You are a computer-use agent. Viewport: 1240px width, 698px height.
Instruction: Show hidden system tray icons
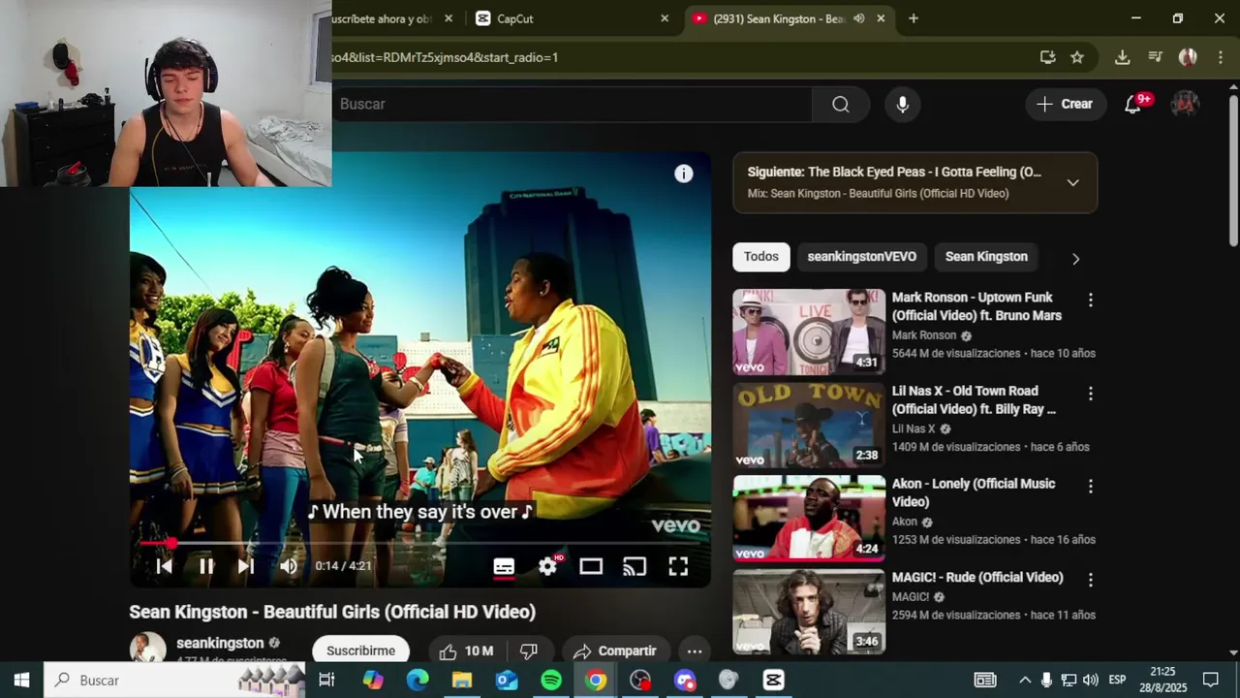(x=1024, y=681)
